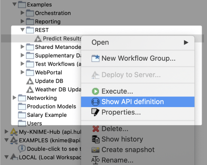Select the WebPortal label
The height and width of the screenshot is (165, 207).
click(x=49, y=72)
